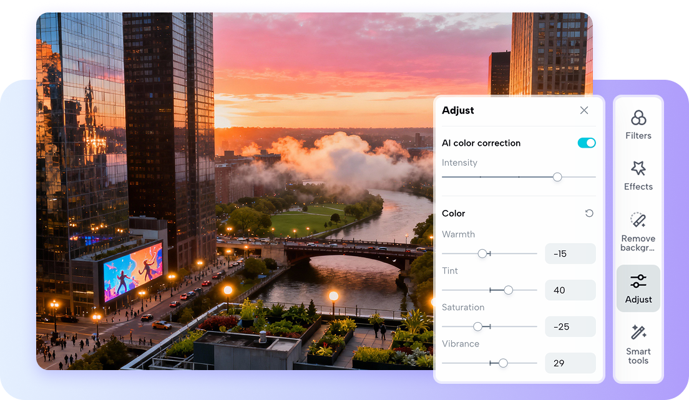This screenshot has height=400, width=689.
Task: Select the Adjust tool in the sidebar
Action: point(638,288)
